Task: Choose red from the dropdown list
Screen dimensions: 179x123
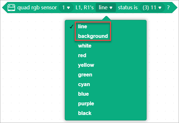Action: (x=82, y=56)
